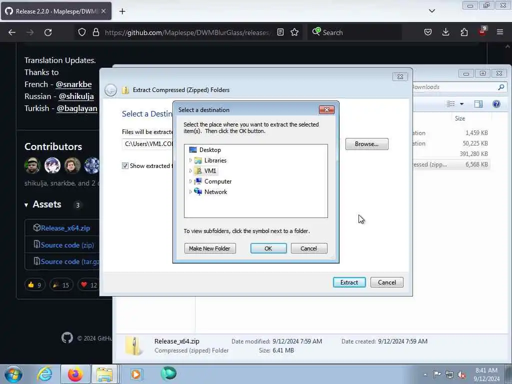Cancel the Extract Compressed Folders wizard
This screenshot has width=512, height=384.
click(x=387, y=282)
